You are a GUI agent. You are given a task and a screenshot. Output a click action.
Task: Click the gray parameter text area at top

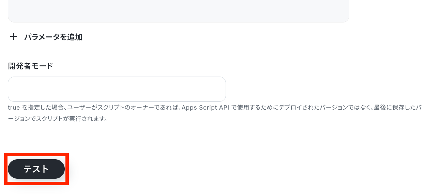click(x=178, y=11)
